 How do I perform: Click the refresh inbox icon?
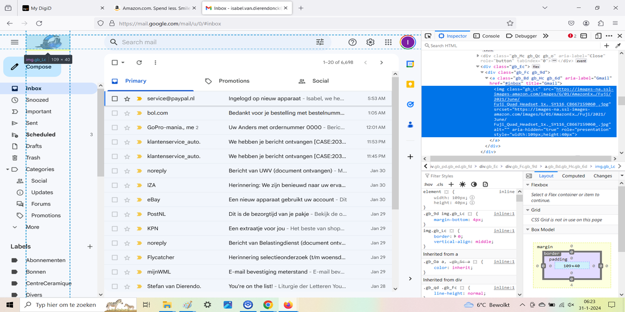139,62
